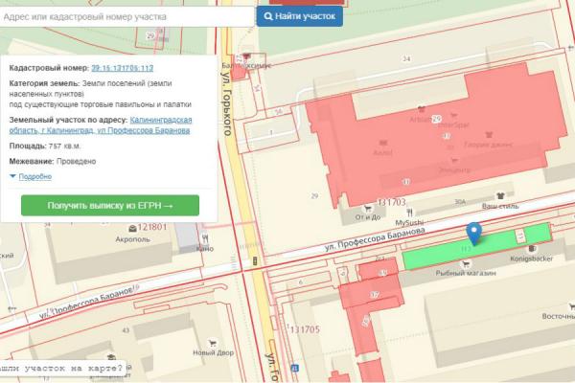Click the blue location pin marker
Viewport: 575px width, 383px height.
click(473, 233)
